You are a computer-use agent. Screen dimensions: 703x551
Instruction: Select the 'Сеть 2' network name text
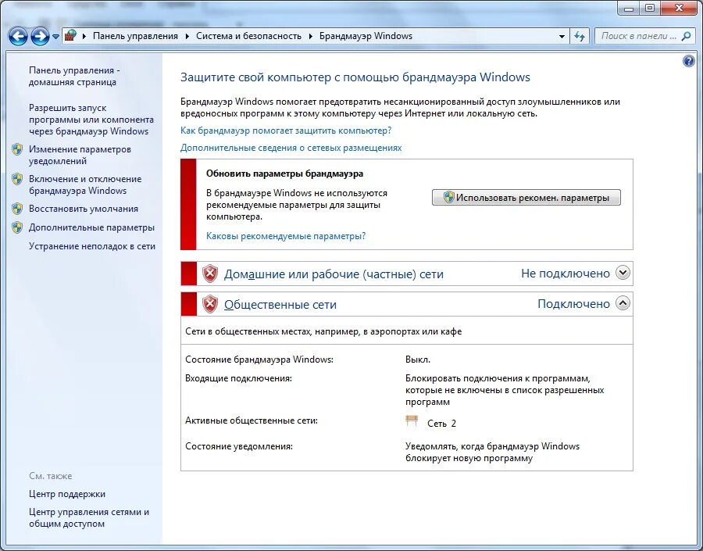click(441, 423)
